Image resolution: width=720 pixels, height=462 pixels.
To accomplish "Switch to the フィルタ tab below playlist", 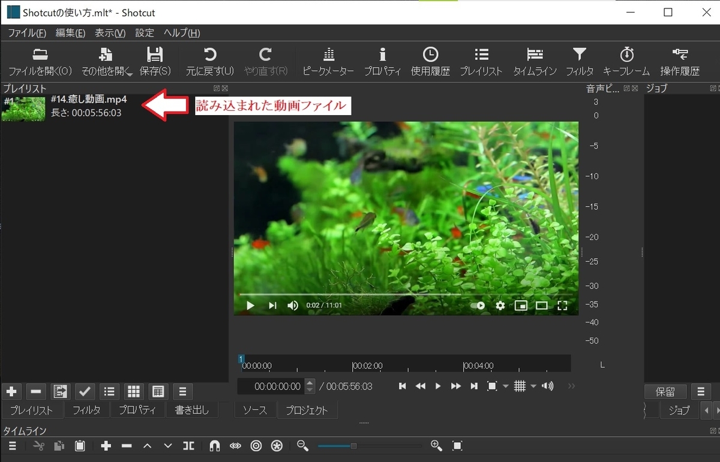I will [x=86, y=410].
